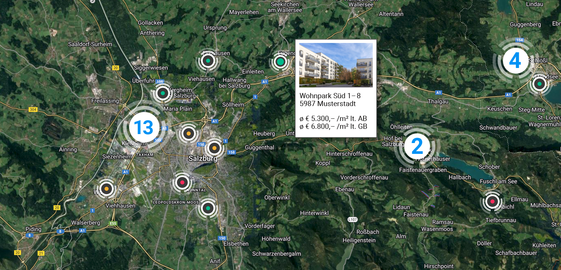
Task: Click the green marker near Elixhausen
Action: pos(208,60)
